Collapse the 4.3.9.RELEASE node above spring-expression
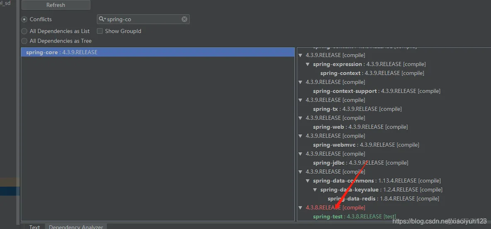491x229 pixels. pos(301,55)
